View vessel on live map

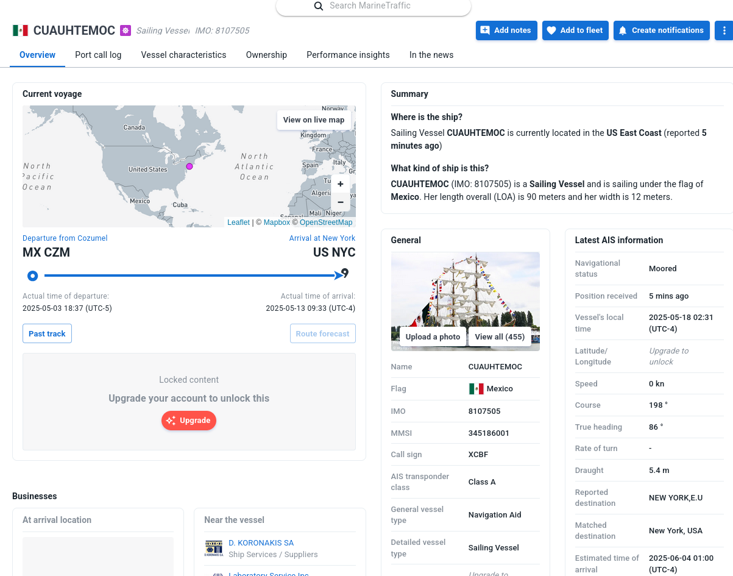(314, 120)
